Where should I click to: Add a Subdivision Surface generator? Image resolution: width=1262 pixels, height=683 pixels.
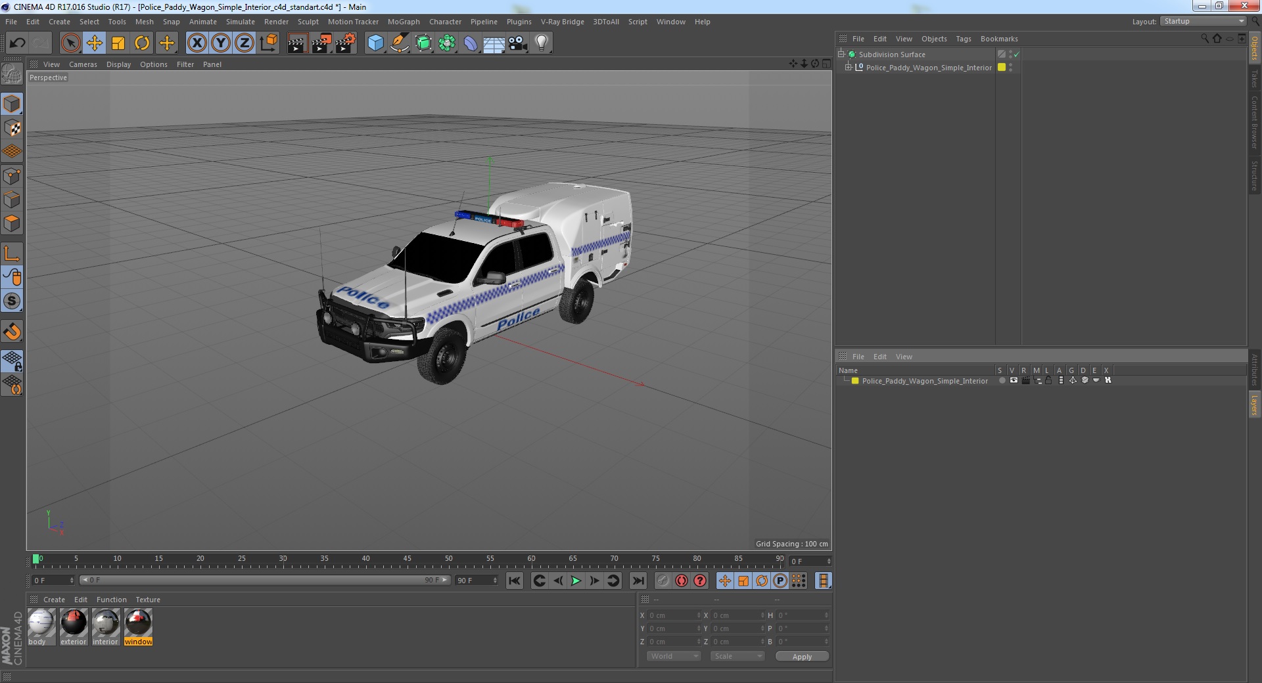tap(423, 43)
